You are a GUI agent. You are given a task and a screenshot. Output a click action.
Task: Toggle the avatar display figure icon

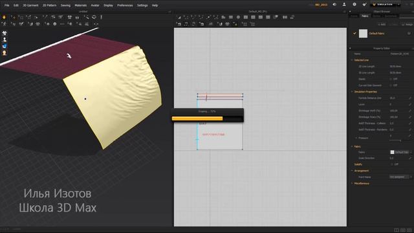5,39
